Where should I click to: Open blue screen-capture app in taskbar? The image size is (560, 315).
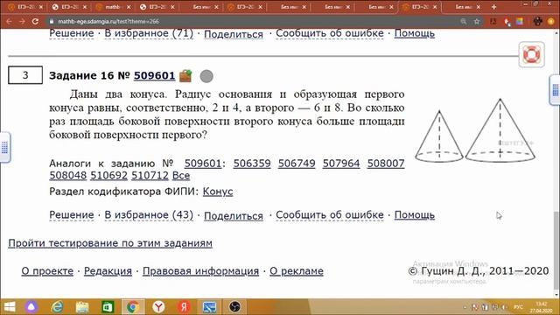pyautogui.click(x=209, y=307)
